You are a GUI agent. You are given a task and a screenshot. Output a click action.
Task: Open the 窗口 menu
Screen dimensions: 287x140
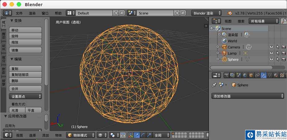pos(45,13)
